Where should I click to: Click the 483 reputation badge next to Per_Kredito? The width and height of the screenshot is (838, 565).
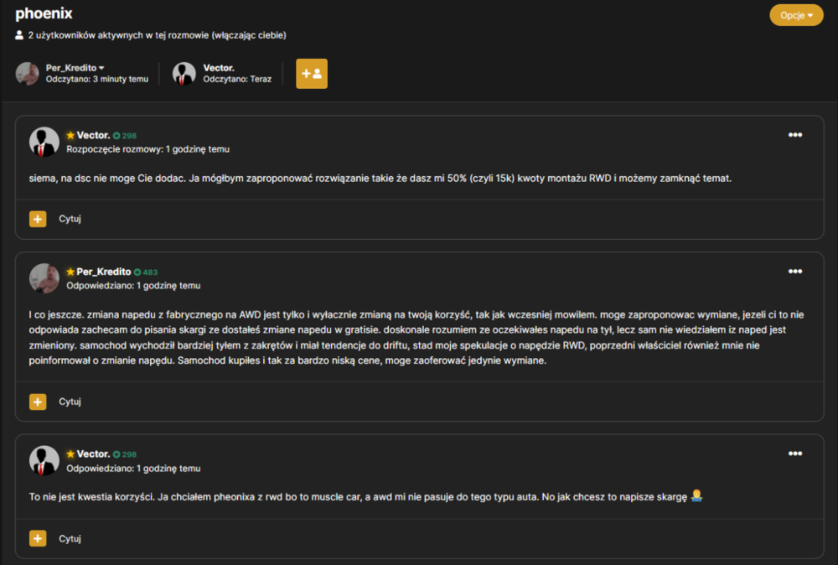(145, 272)
